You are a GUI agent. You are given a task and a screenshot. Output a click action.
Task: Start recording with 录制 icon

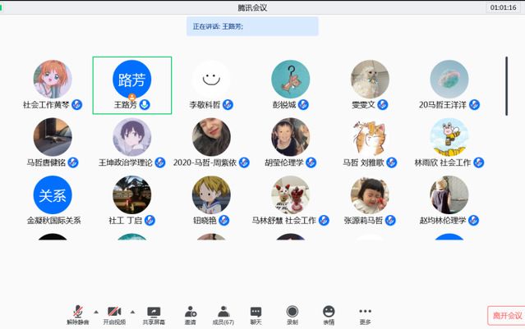click(x=292, y=313)
